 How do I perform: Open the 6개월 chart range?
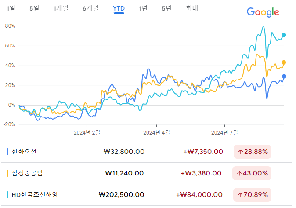pos(90,8)
